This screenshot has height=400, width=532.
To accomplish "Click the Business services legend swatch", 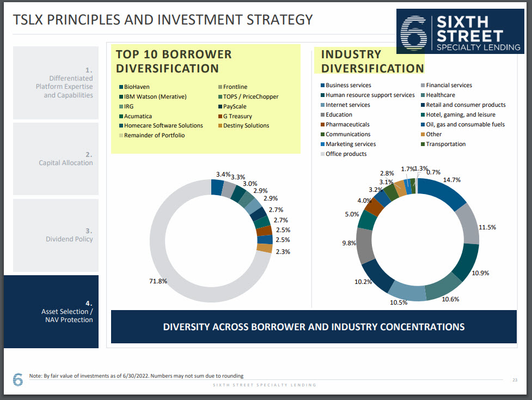I will click(x=322, y=86).
